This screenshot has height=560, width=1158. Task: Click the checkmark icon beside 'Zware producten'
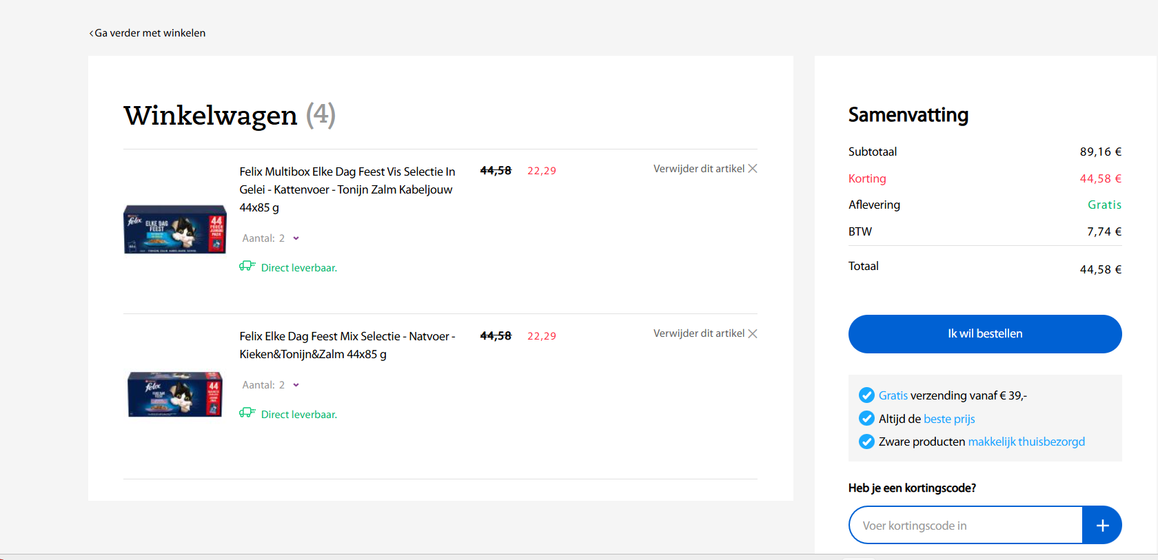(x=866, y=442)
